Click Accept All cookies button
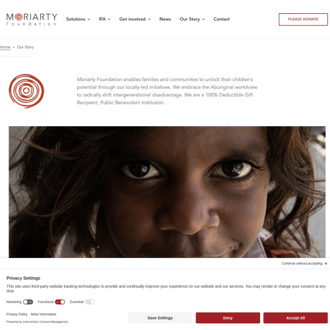This screenshot has height=330, width=330. pyautogui.click(x=296, y=317)
